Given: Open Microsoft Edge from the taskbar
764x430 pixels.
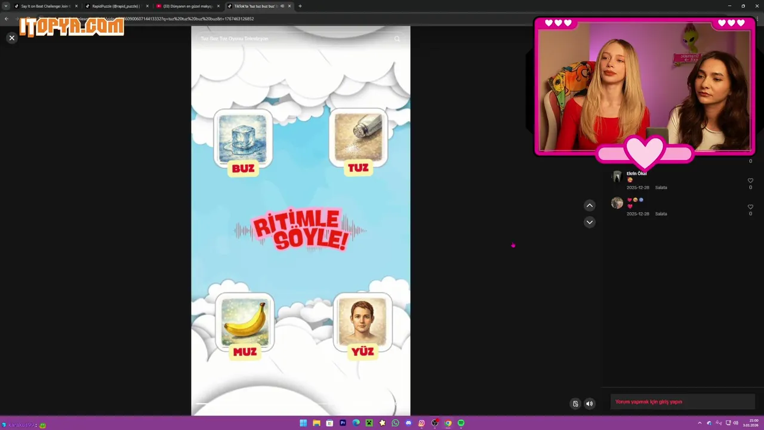Looking at the screenshot, I should pyautogui.click(x=356, y=423).
